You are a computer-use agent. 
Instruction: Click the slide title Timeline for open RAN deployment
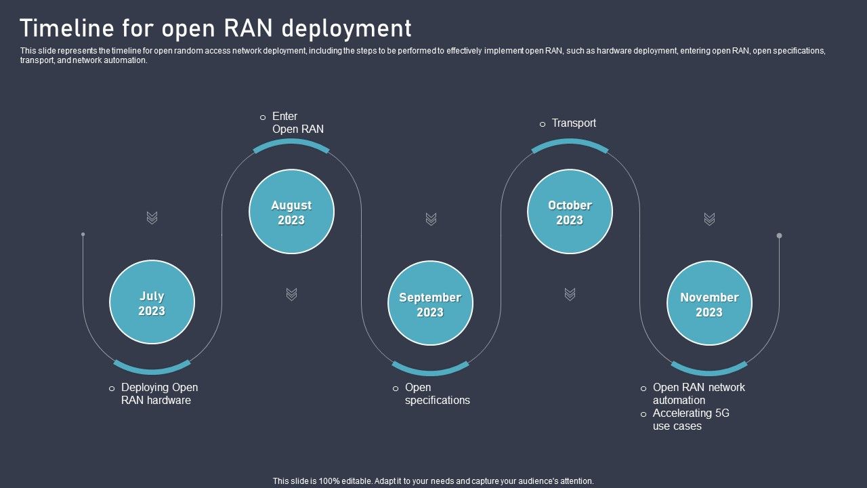(x=216, y=28)
